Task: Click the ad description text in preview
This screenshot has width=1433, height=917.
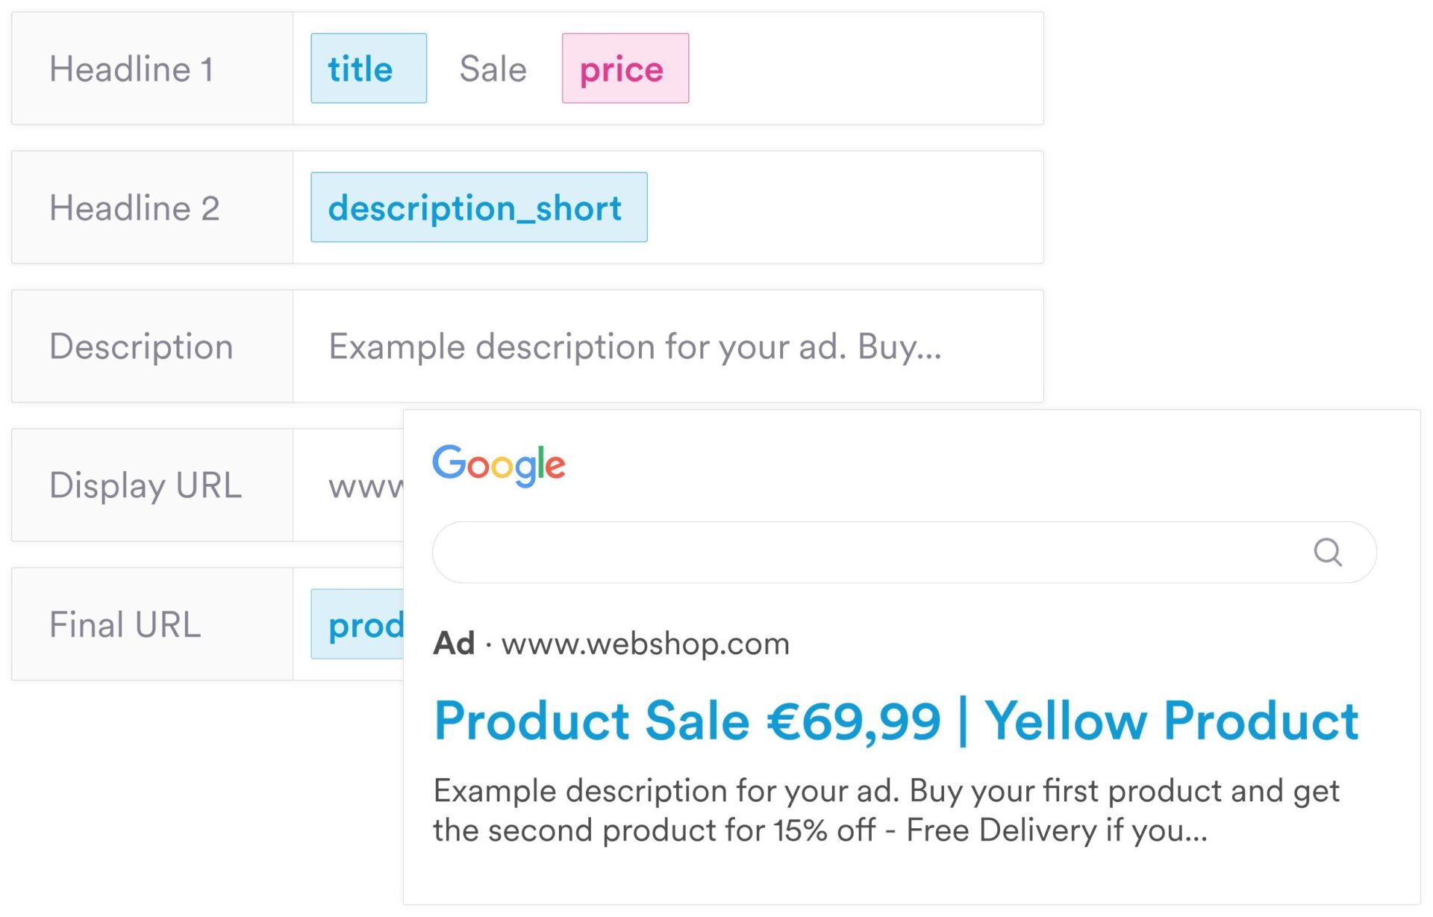Action: tap(887, 811)
